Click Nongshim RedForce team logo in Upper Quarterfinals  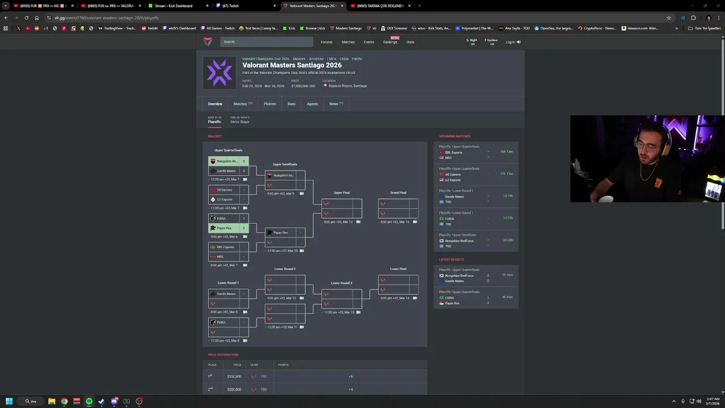click(213, 161)
